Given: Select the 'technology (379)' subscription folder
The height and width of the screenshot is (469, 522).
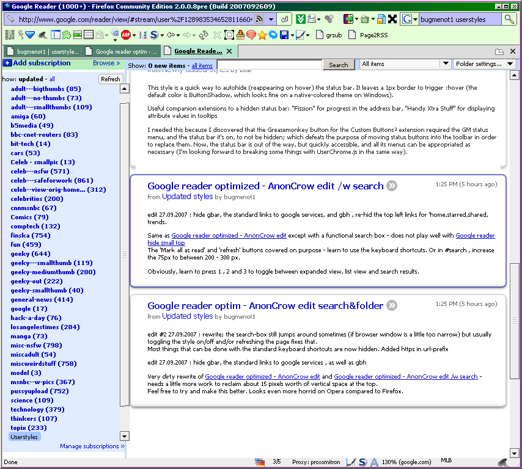Looking at the screenshot, I should pyautogui.click(x=38, y=410).
